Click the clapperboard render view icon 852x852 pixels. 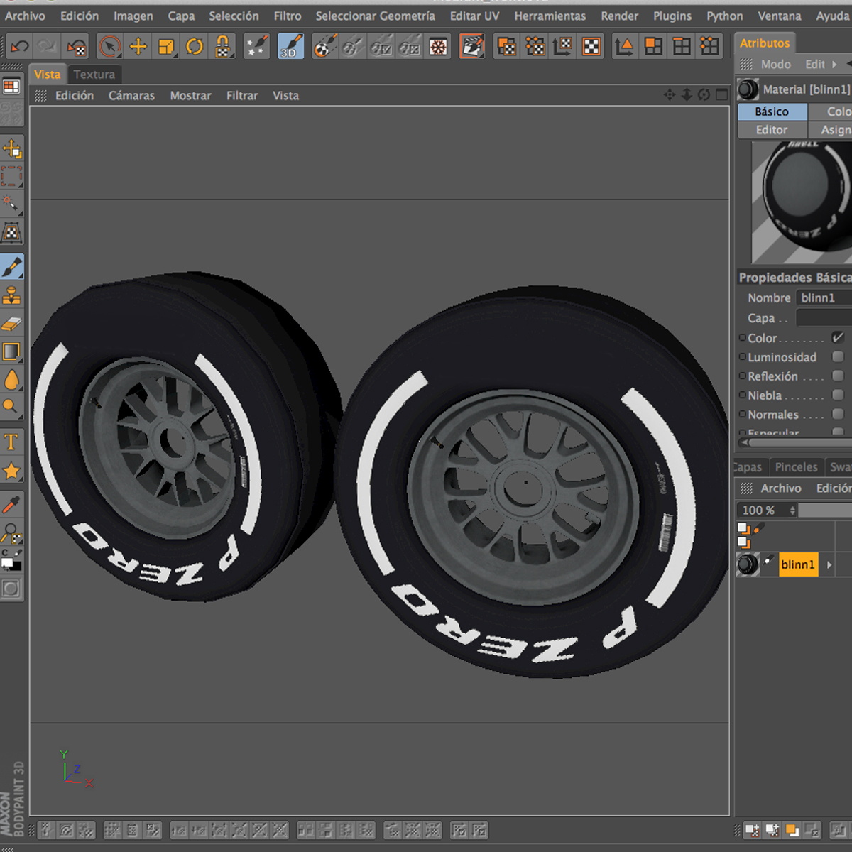(472, 47)
